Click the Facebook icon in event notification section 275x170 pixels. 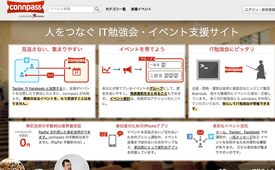click(190, 136)
